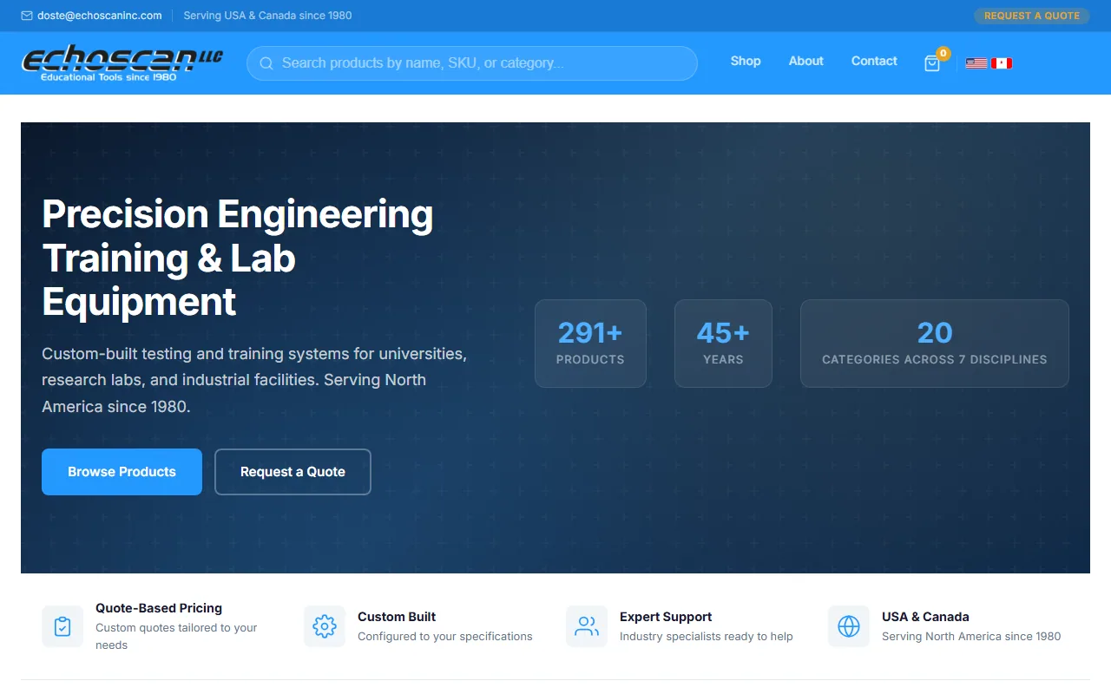
Task: Click the Request a Quote top-bar button
Action: 1032,16
